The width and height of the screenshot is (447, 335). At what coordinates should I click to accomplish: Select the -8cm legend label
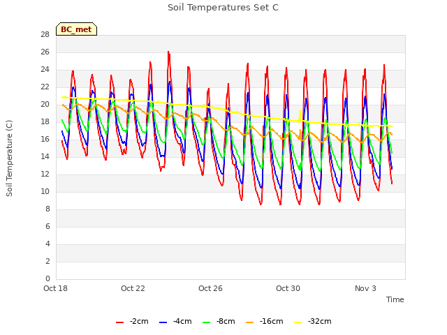point(226,321)
